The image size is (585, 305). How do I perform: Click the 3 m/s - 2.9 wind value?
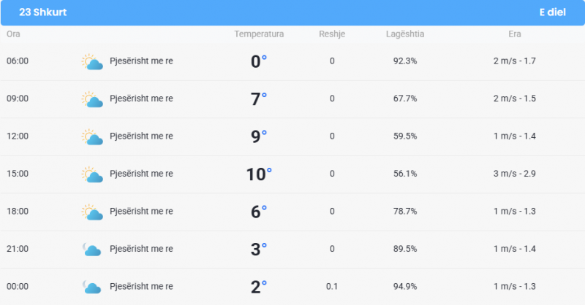pyautogui.click(x=515, y=174)
